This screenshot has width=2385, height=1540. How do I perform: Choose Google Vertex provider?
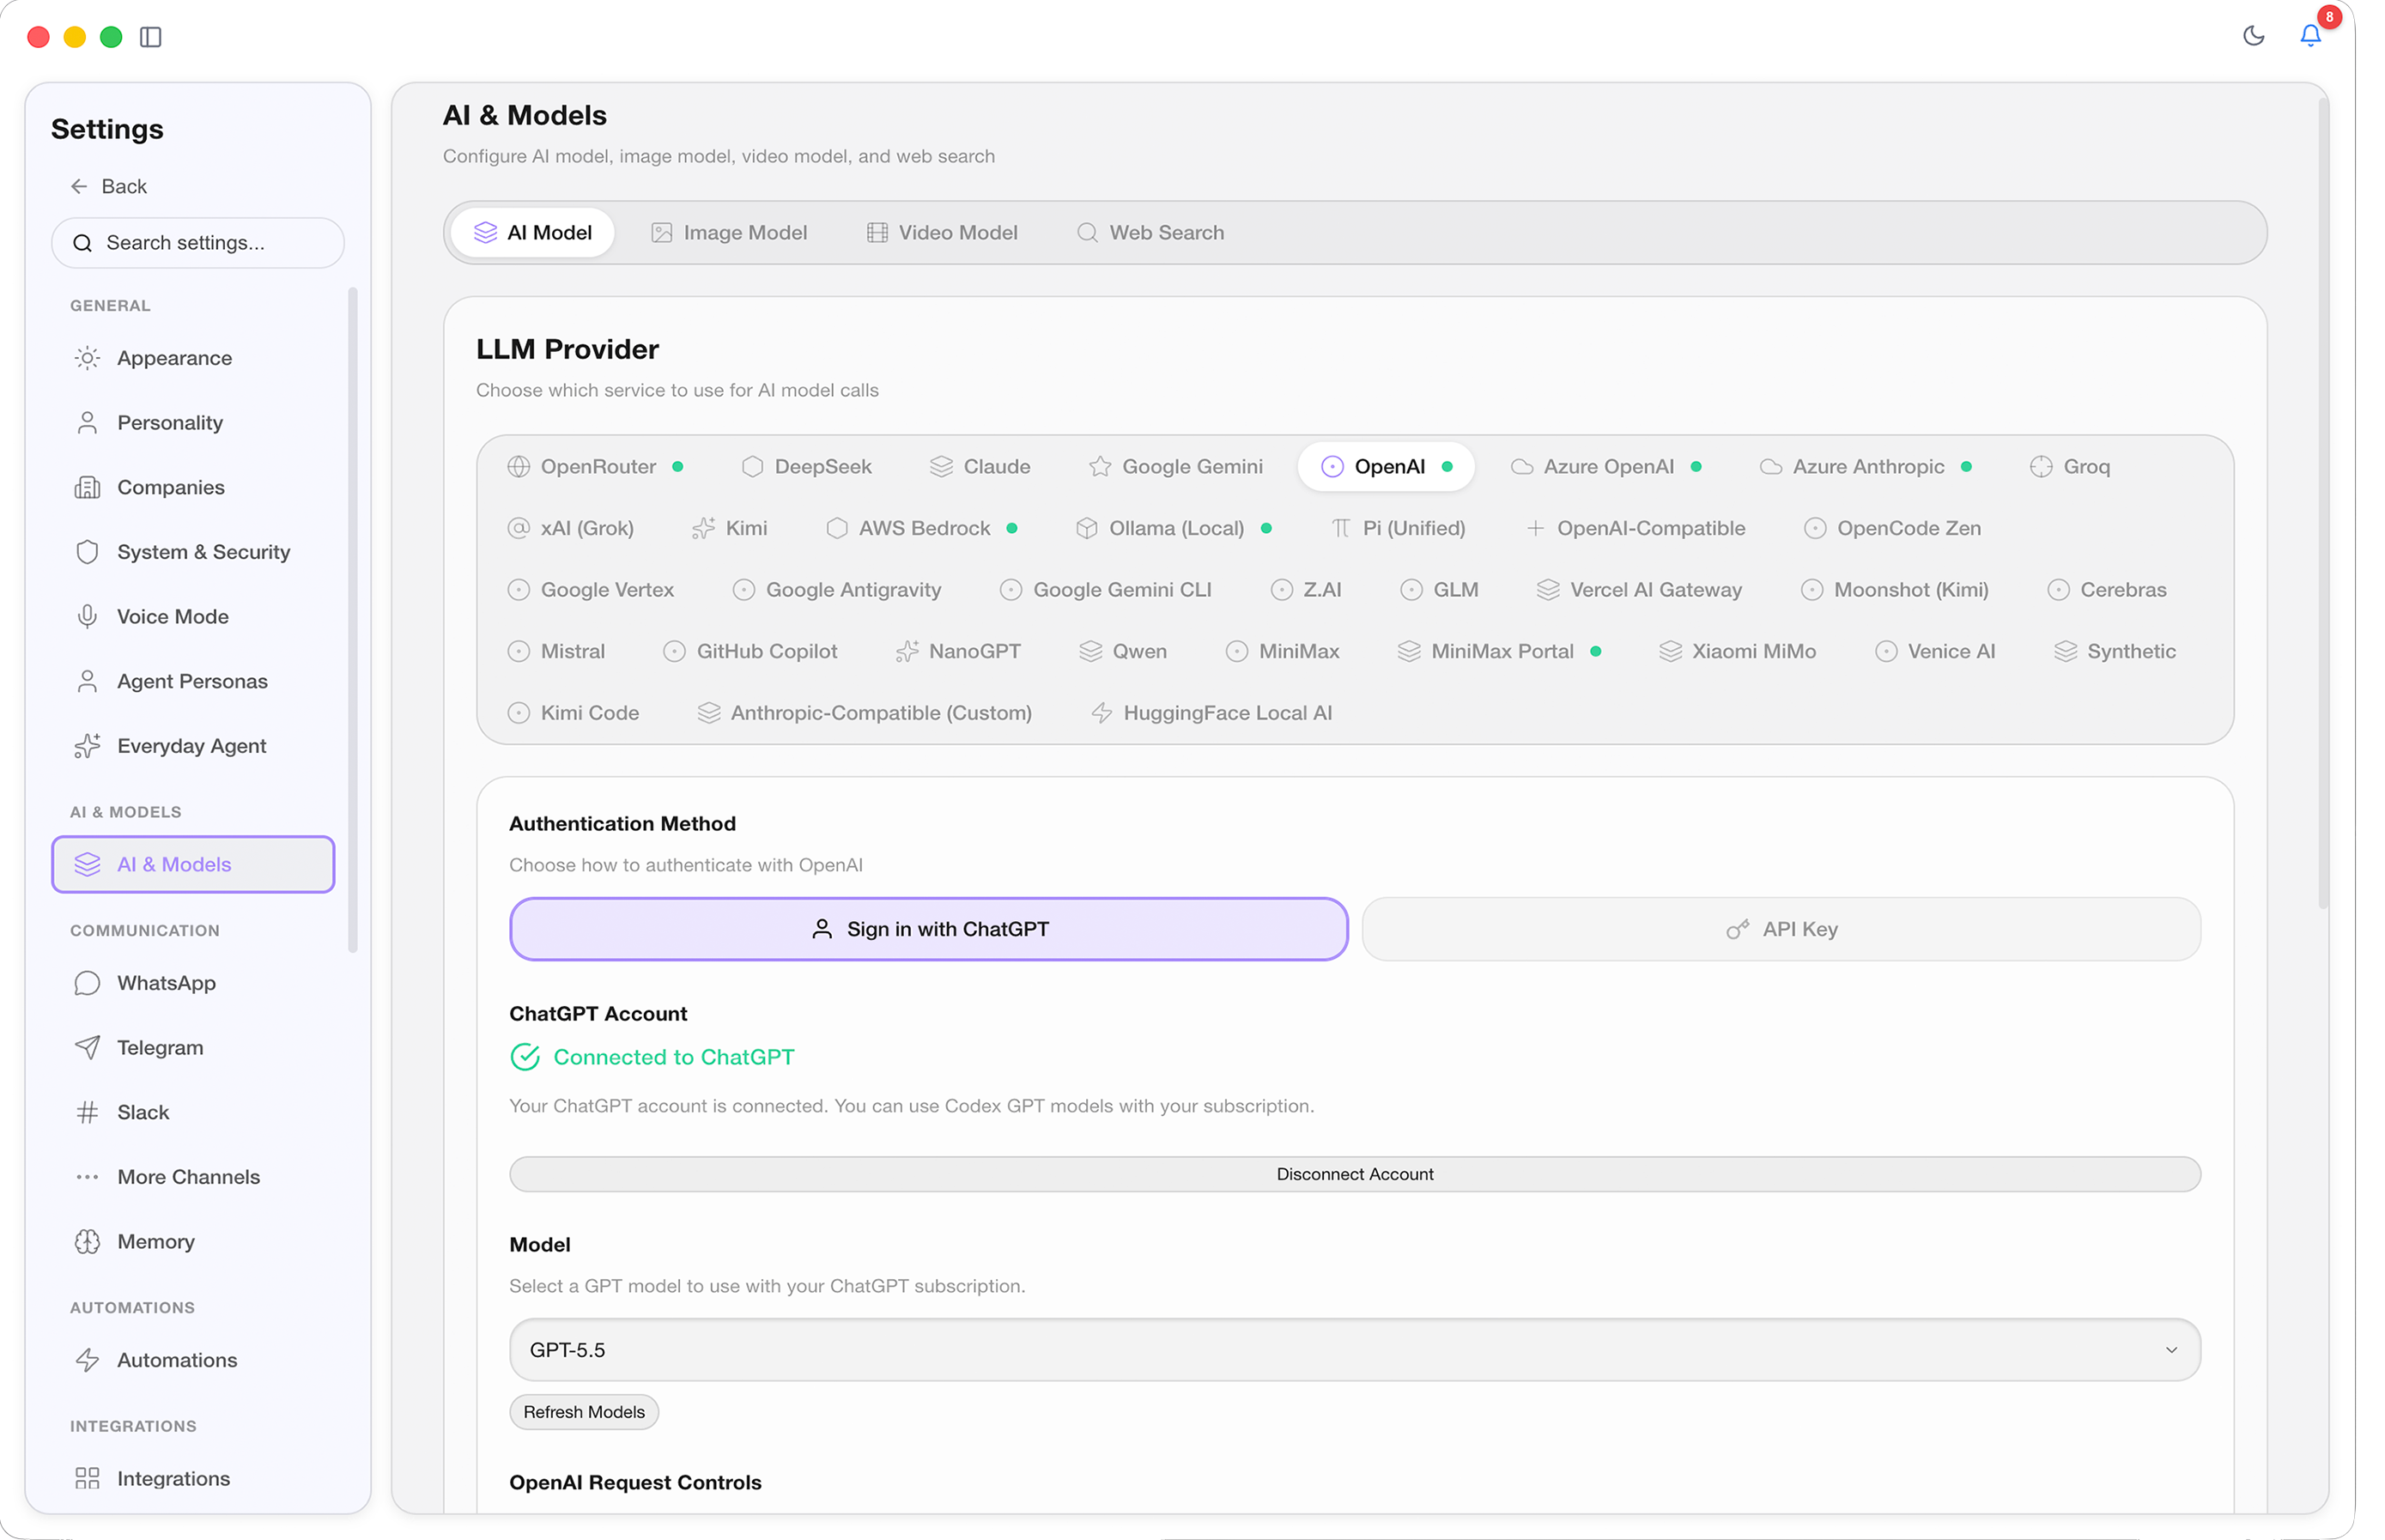pyautogui.click(x=591, y=590)
